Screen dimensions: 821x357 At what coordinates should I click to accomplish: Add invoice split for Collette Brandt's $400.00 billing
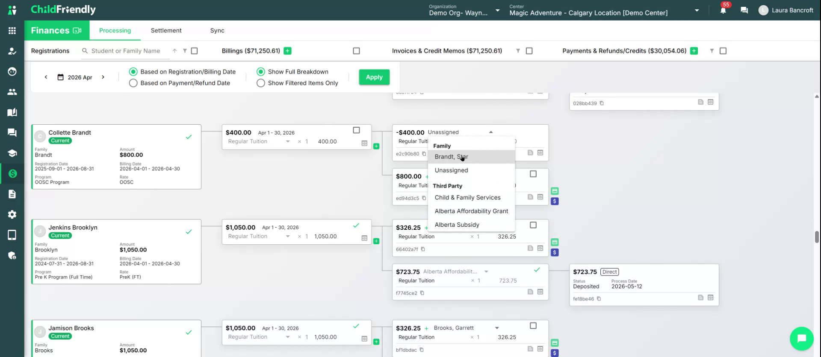[x=376, y=146]
